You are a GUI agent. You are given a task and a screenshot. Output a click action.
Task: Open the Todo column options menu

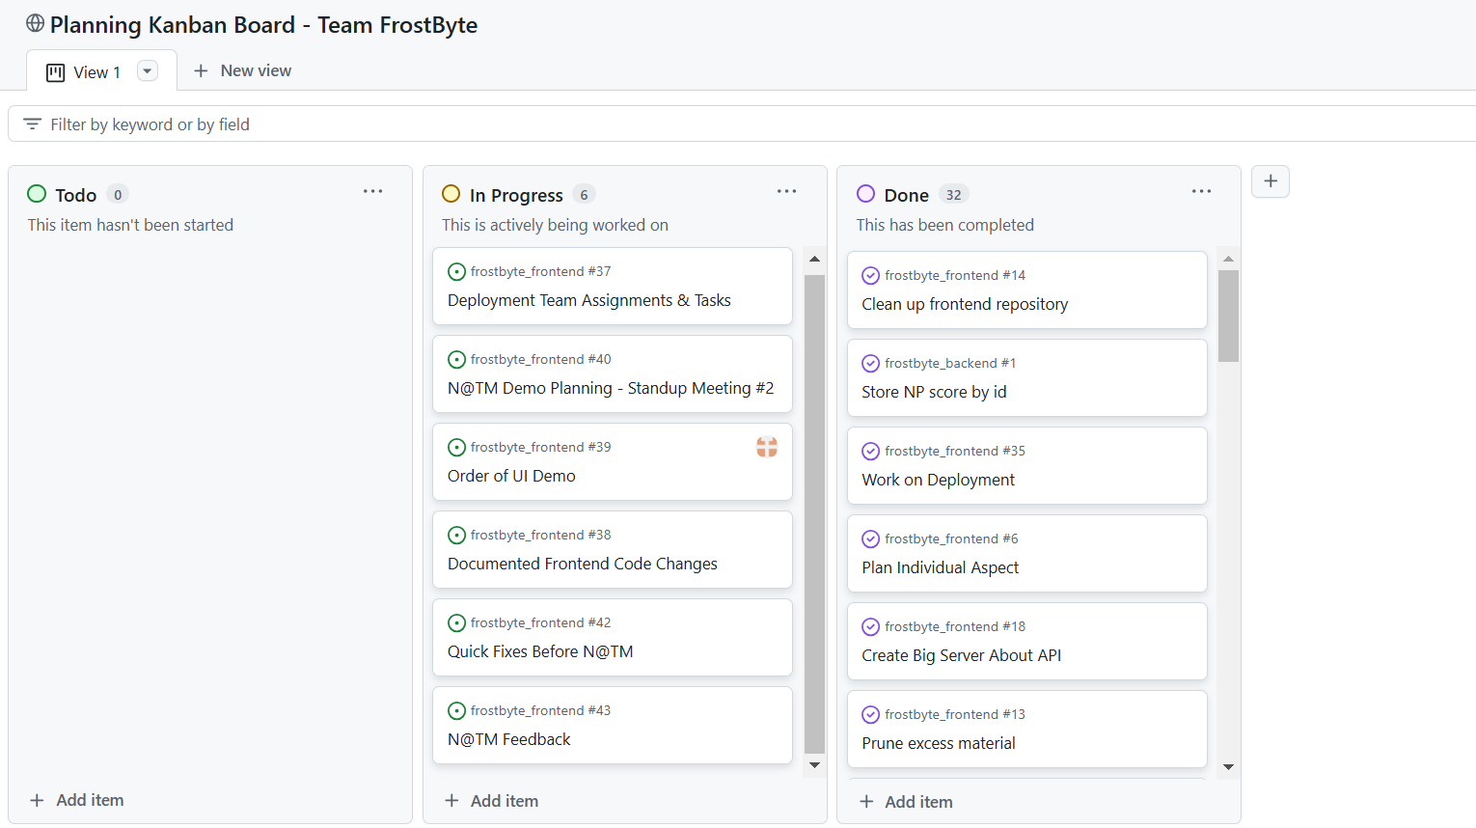(372, 192)
